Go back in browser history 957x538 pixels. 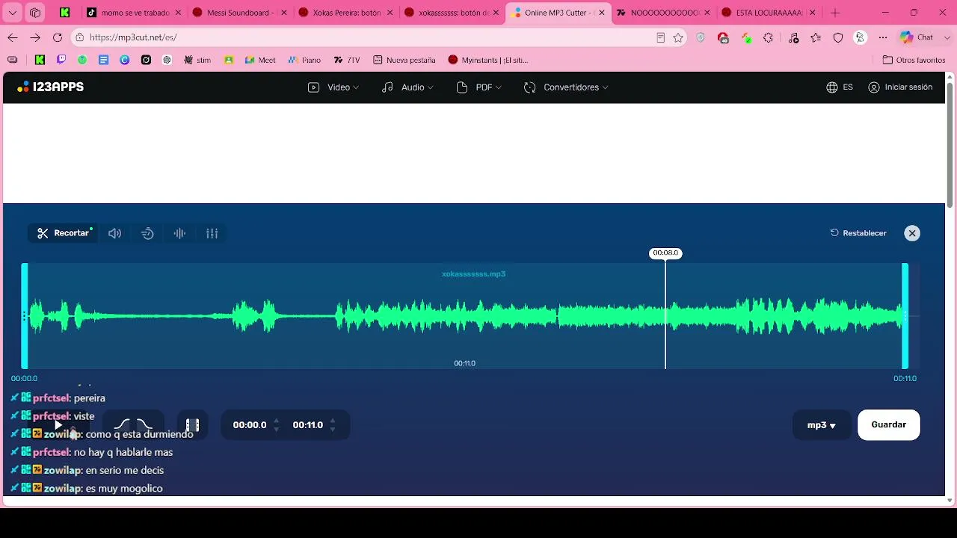[13, 37]
